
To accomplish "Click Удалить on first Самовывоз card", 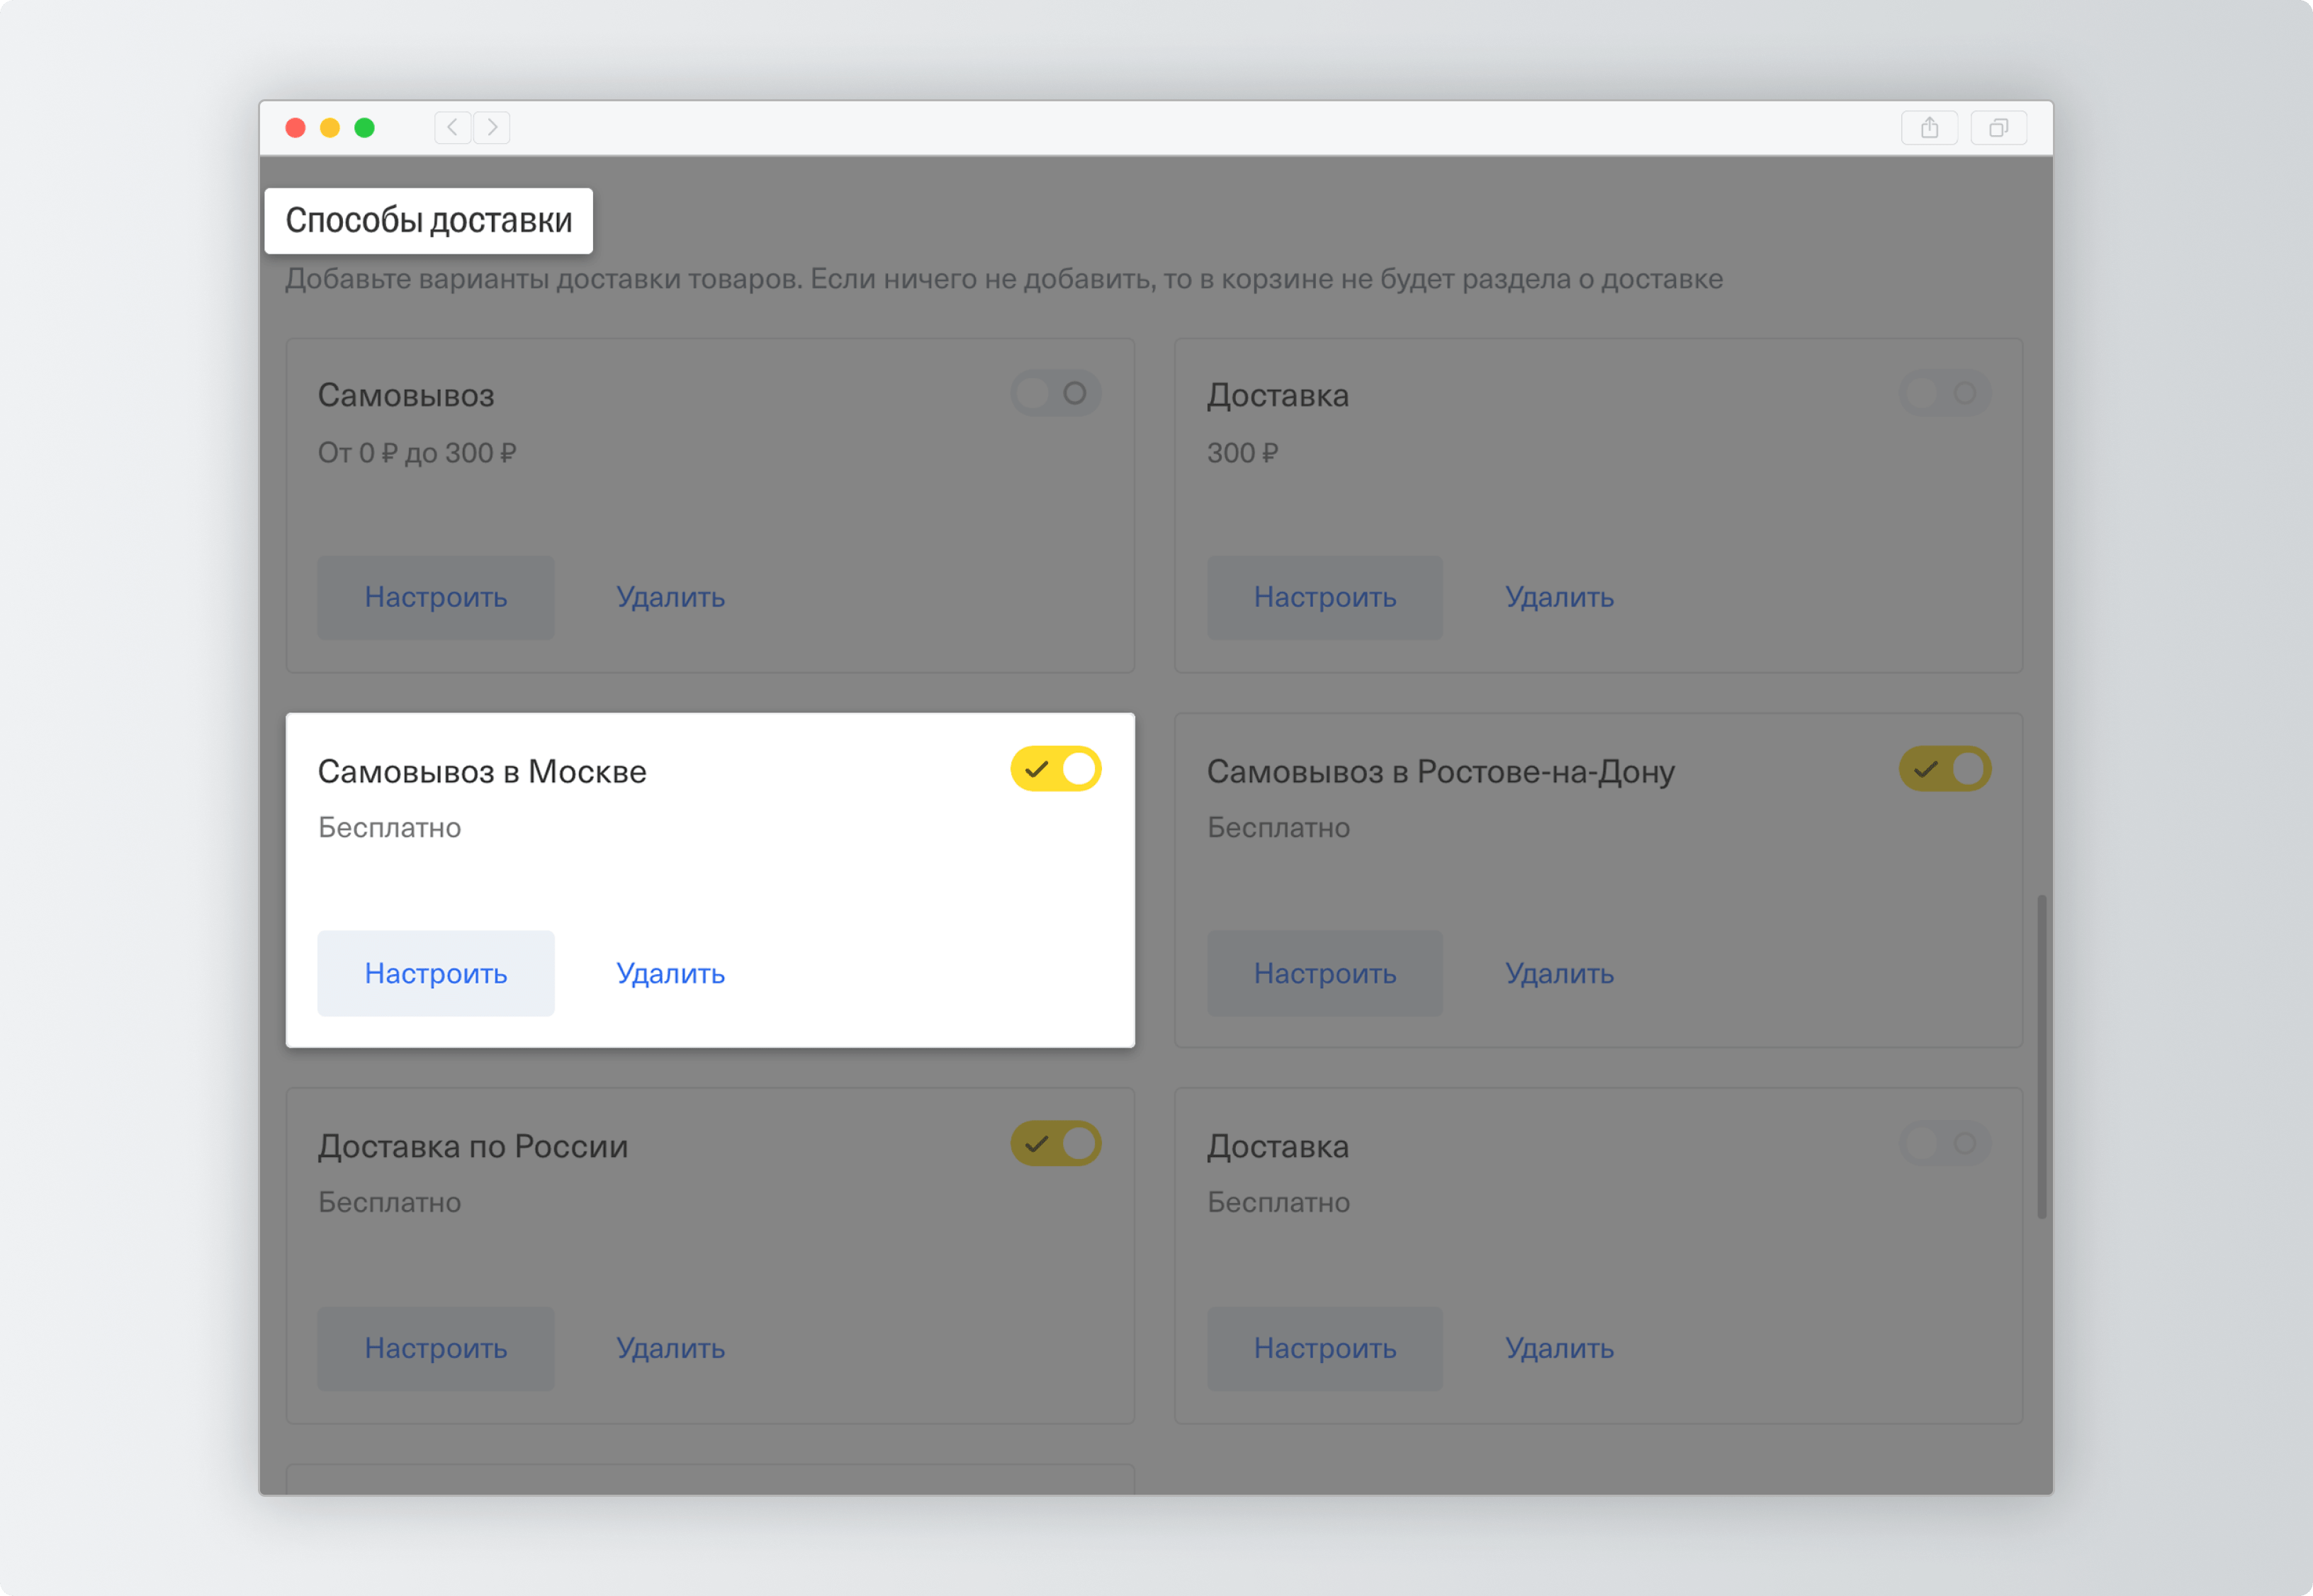I will [x=670, y=597].
